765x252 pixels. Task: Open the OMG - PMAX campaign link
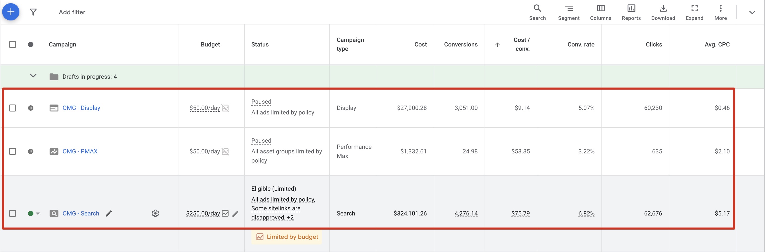point(80,151)
